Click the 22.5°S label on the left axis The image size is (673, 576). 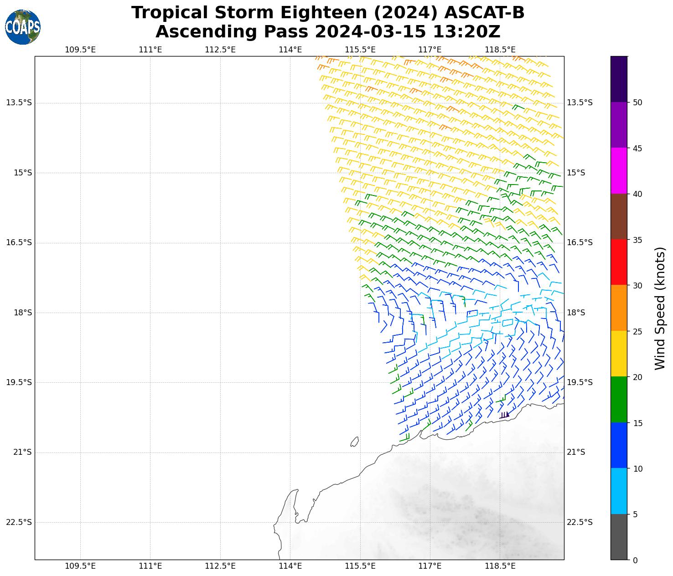point(19,522)
